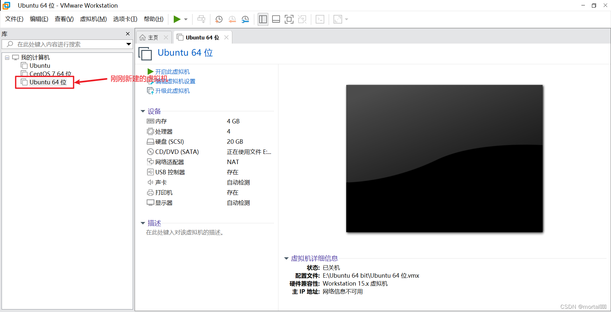The width and height of the screenshot is (611, 312).
Task: Click the CD/DVD (SATA) disc icon
Action: tap(150, 152)
